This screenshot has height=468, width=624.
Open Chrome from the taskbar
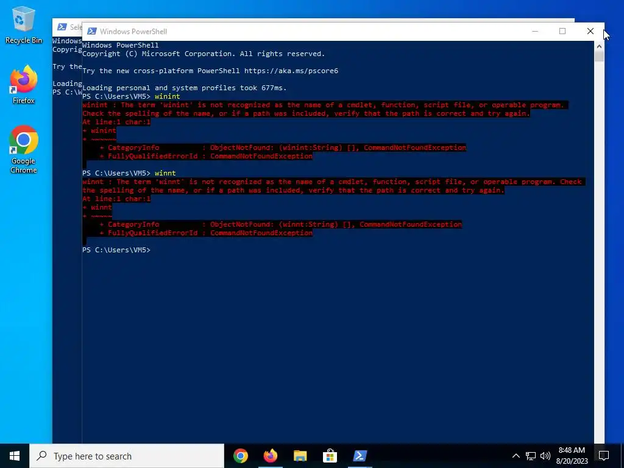pyautogui.click(x=241, y=456)
